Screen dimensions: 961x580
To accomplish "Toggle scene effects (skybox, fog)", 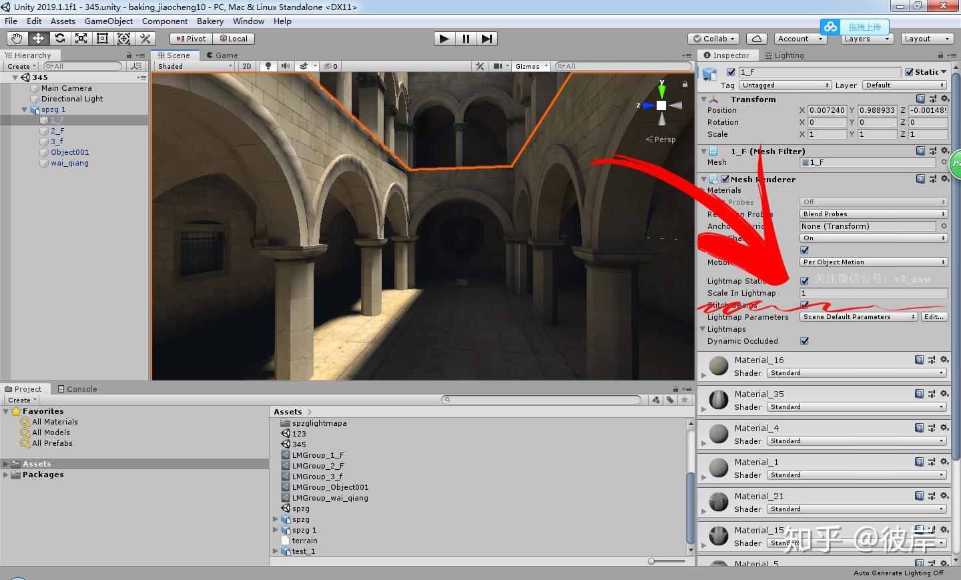I will pyautogui.click(x=304, y=66).
